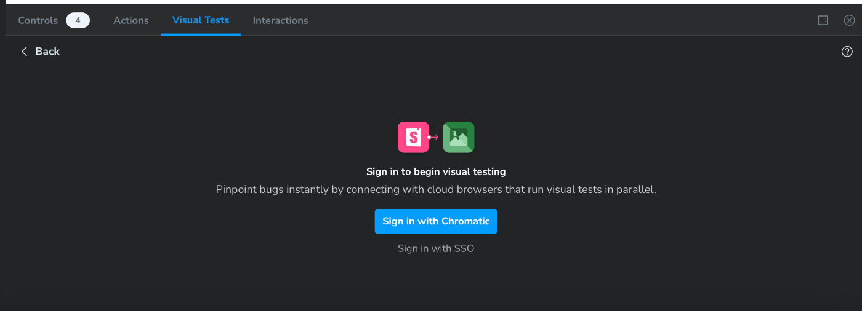Click the Controls count badge showing 4
Viewport: 862px width, 311px height.
click(x=78, y=20)
